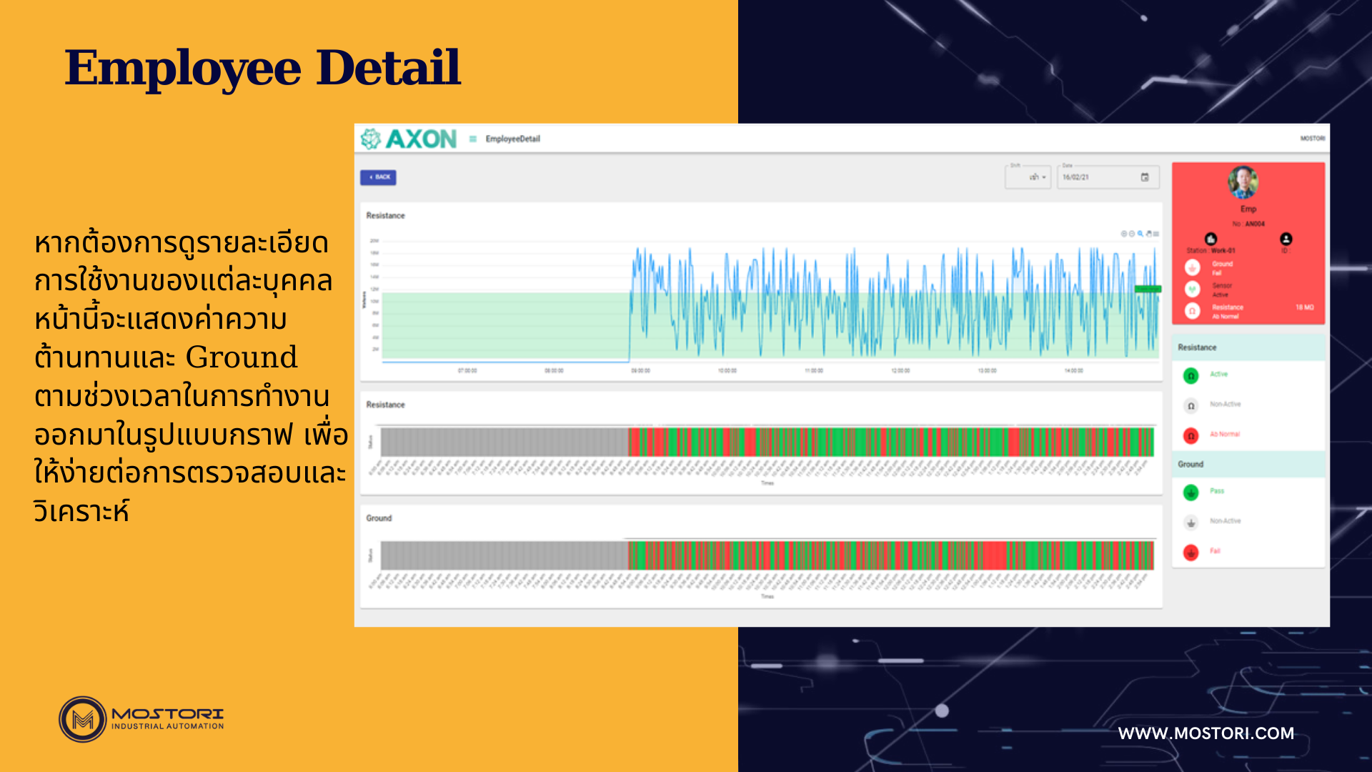
Task: Open the chart hamburger menu
Action: (1156, 234)
